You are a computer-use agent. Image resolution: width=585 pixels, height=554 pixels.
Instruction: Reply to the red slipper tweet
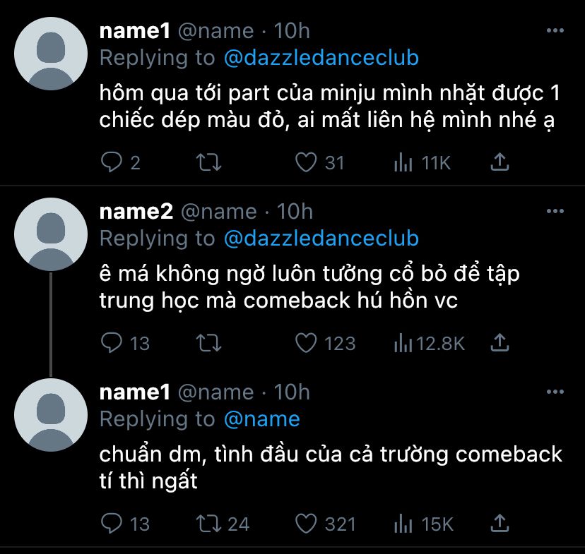112,163
